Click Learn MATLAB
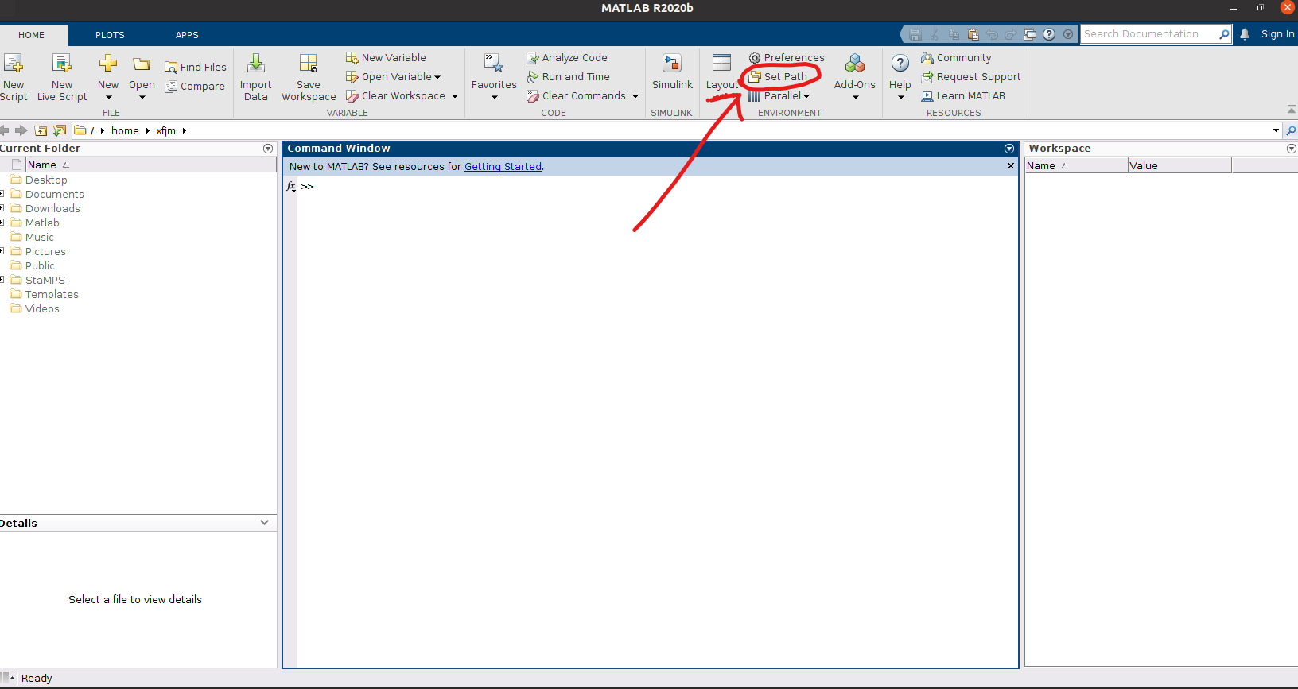Viewport: 1298px width, 689px height. click(x=963, y=96)
